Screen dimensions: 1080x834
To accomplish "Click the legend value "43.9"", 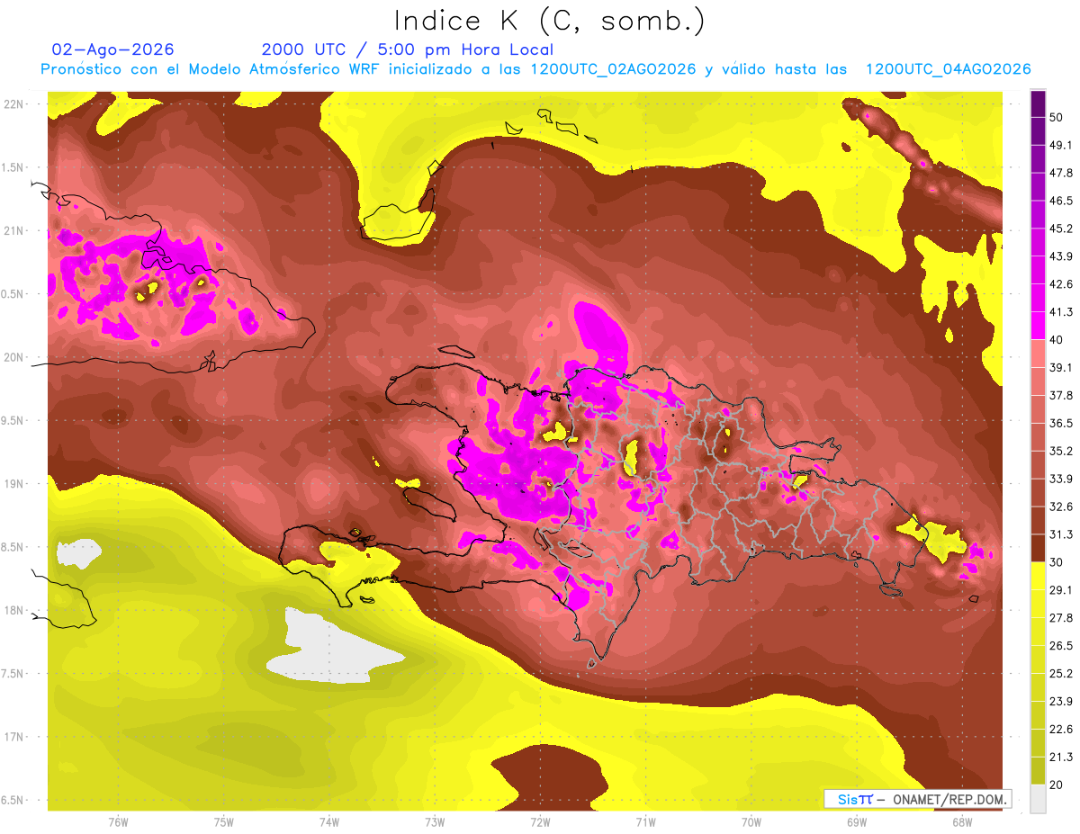I will click(1060, 256).
